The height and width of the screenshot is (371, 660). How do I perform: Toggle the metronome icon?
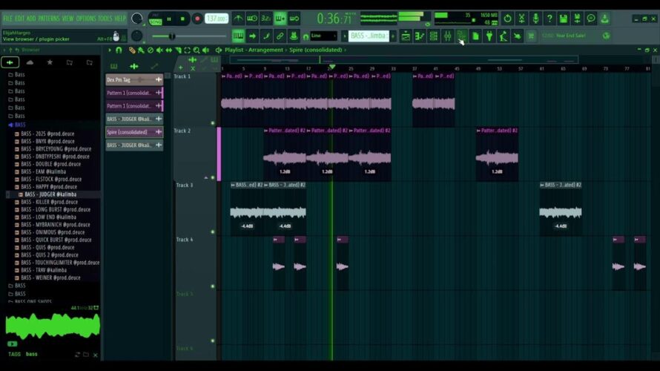pyautogui.click(x=238, y=19)
